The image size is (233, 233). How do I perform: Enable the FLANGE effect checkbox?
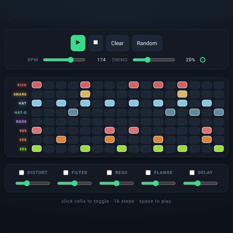click(148, 172)
